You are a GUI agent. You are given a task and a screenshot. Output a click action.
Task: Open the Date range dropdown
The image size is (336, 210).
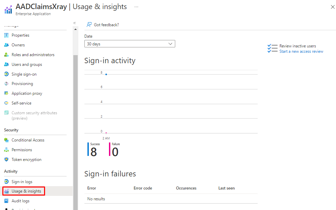(x=129, y=44)
